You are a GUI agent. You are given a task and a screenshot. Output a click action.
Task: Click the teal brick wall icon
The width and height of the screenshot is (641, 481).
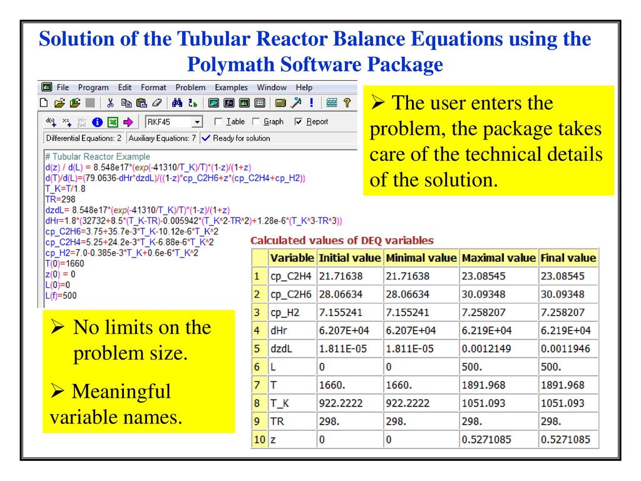(332, 103)
